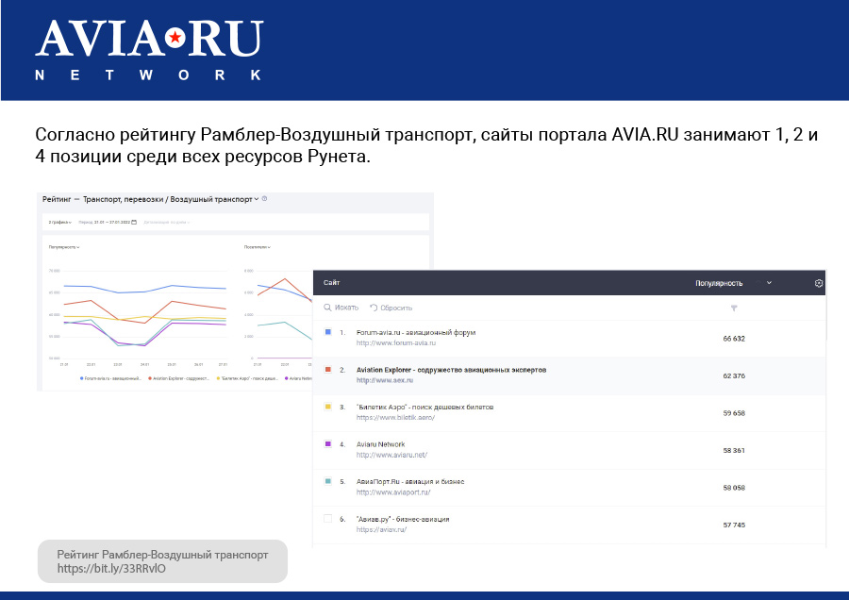Click the title "Авиав.ру - бизнес-авиация"
This screenshot has width=849, height=600.
coord(402,519)
